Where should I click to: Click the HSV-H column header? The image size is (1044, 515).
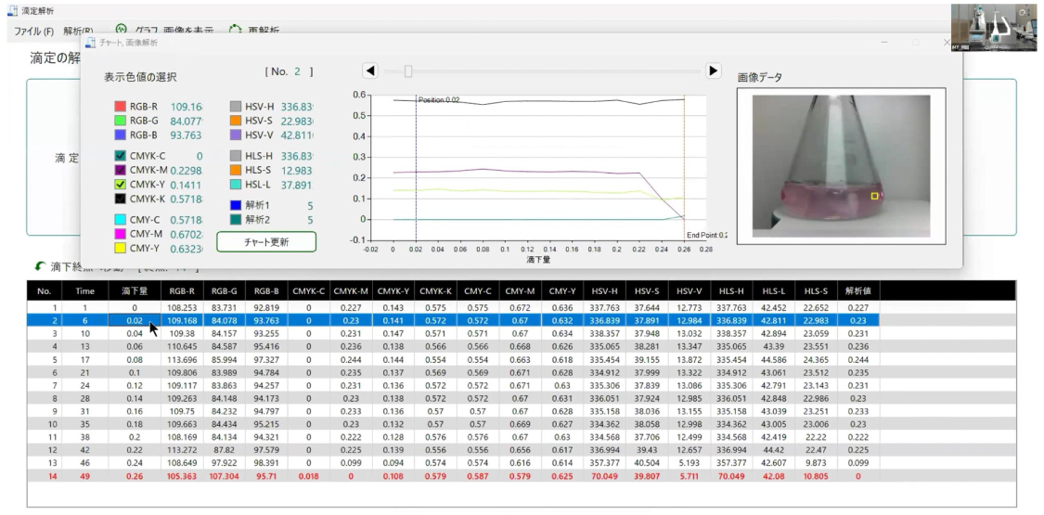[x=606, y=290]
